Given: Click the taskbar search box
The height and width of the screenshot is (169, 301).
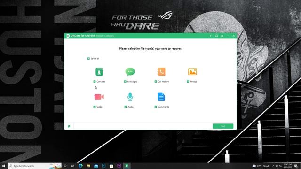Looking at the screenshot, I should point(34,166).
